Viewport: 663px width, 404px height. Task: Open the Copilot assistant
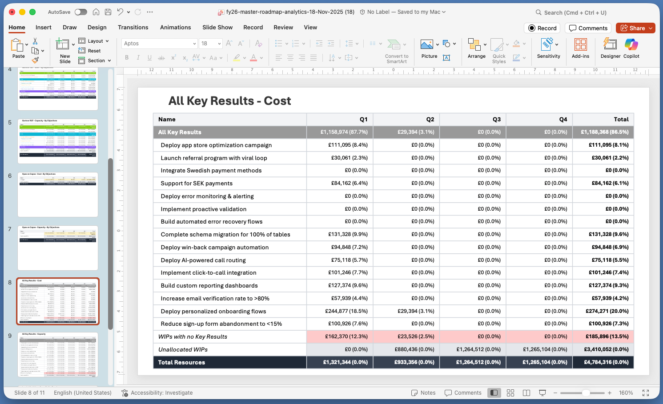tap(631, 49)
